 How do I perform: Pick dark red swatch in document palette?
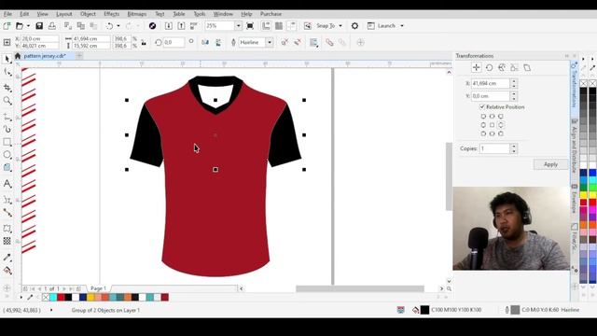(x=164, y=297)
